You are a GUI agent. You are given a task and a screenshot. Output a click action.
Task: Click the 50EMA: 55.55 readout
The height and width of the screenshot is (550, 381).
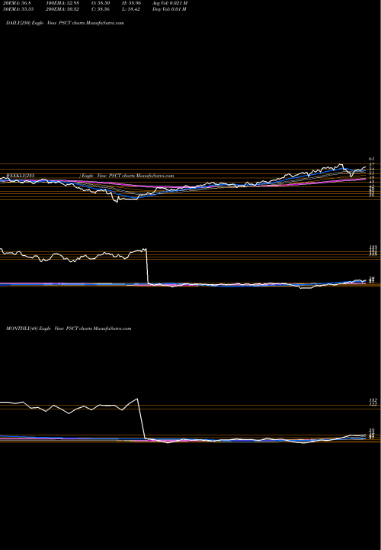tap(18, 9)
